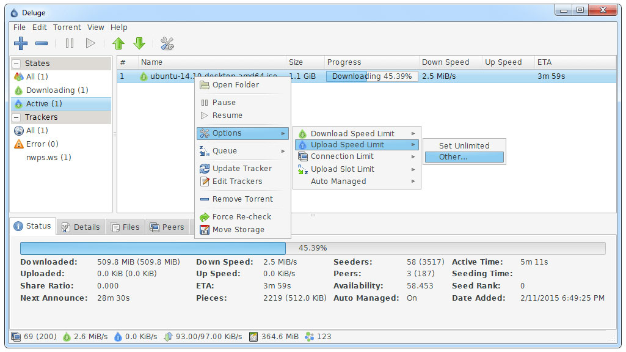Click the 1.1 GiB size cell
Viewport: 626px width, 352px height.
point(302,76)
